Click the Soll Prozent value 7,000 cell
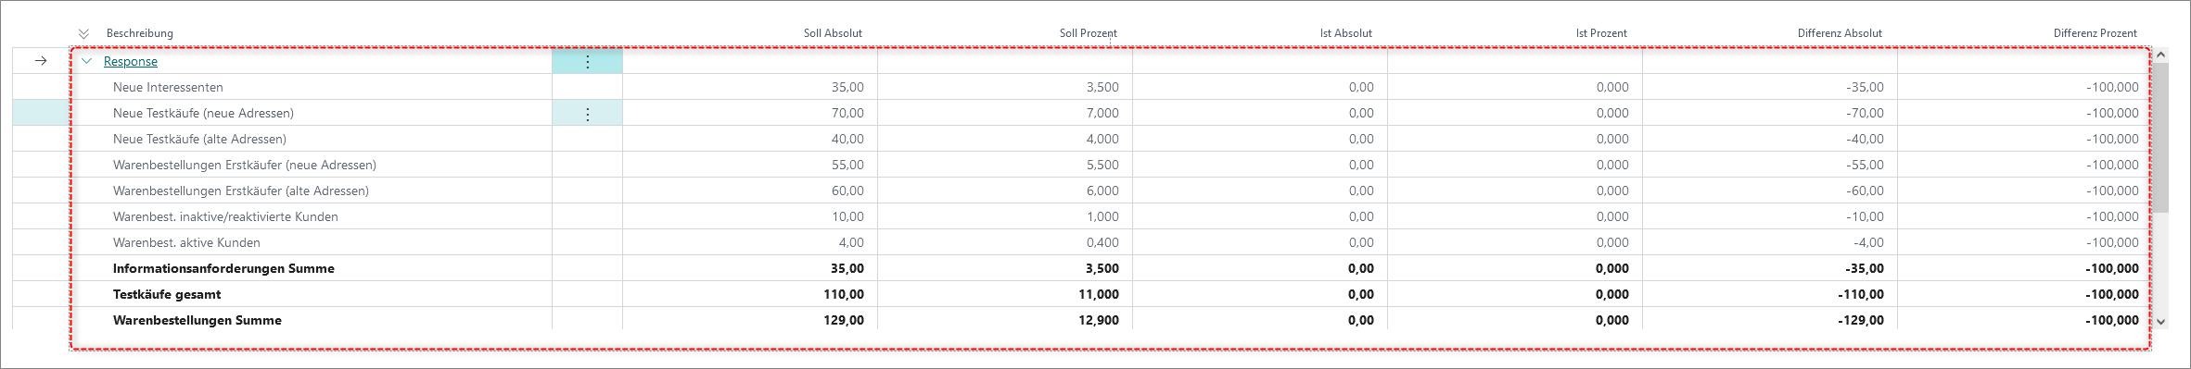The height and width of the screenshot is (369, 2191). tap(1005, 113)
